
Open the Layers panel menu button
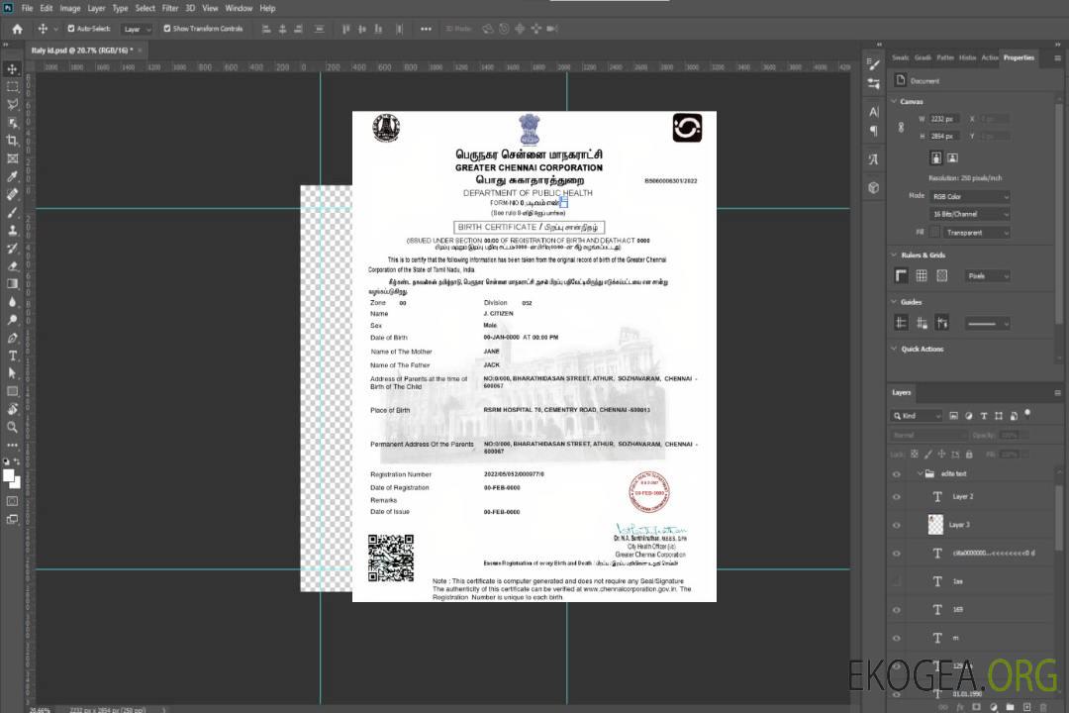pyautogui.click(x=1057, y=393)
